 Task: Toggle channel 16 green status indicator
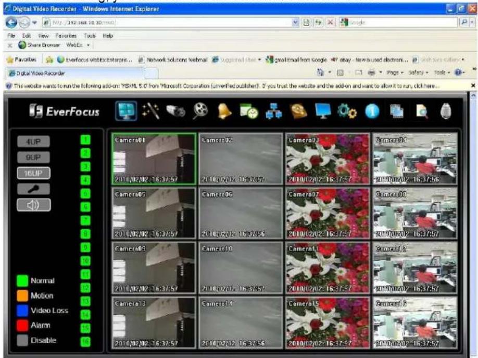(x=86, y=341)
